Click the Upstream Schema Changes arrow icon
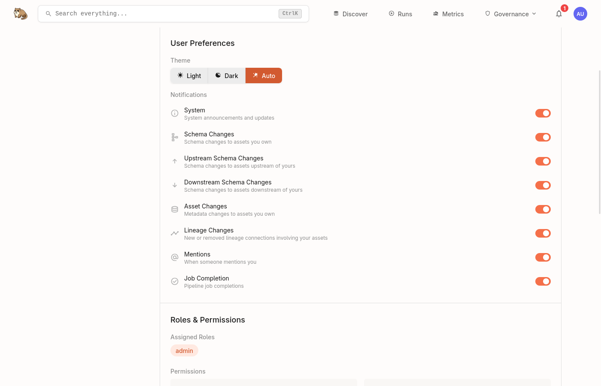 point(175,161)
